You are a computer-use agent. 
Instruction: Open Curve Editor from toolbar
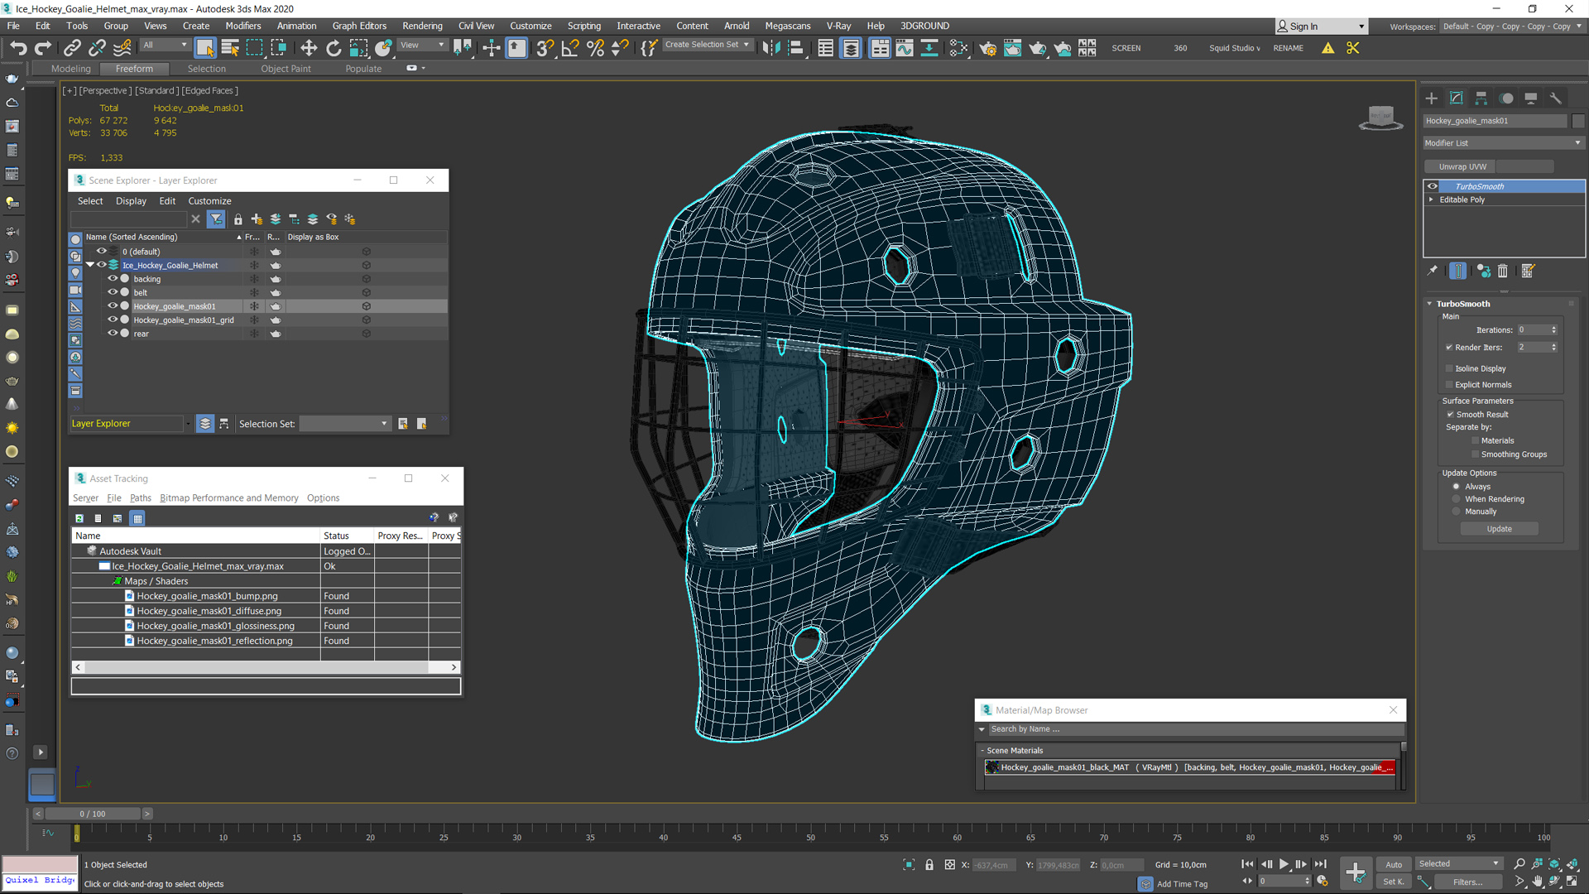tap(904, 48)
